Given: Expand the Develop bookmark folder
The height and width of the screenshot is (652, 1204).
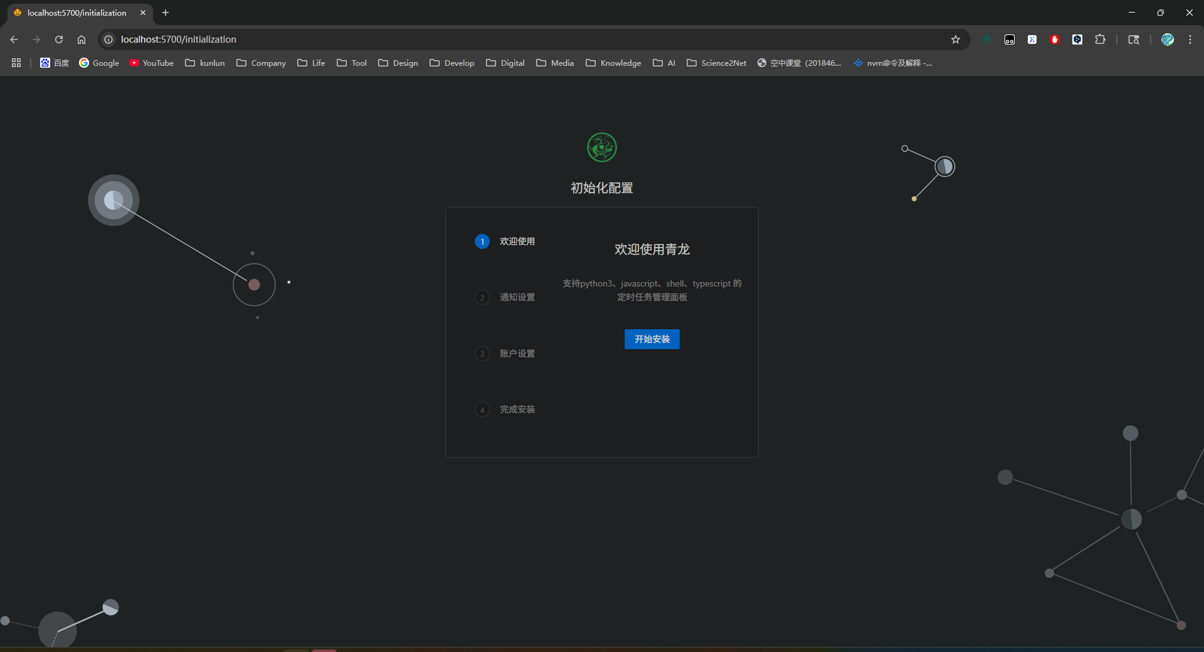Looking at the screenshot, I should [452, 63].
